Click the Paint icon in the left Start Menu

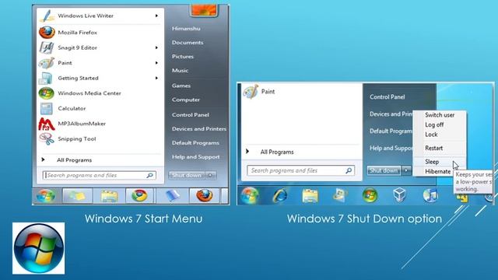pos(47,63)
